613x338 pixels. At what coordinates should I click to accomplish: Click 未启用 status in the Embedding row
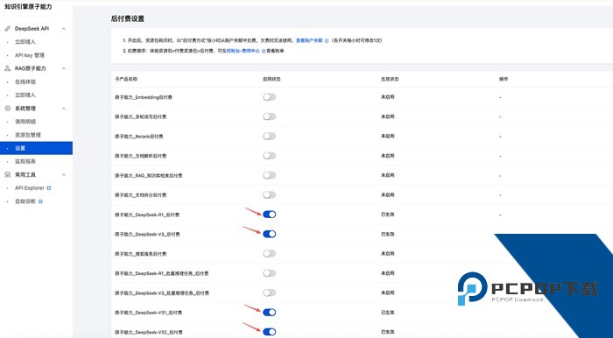(388, 96)
